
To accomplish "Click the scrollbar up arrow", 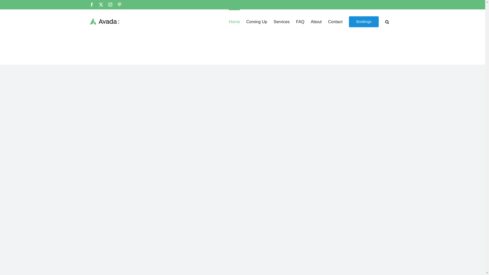I will pos(487,2).
